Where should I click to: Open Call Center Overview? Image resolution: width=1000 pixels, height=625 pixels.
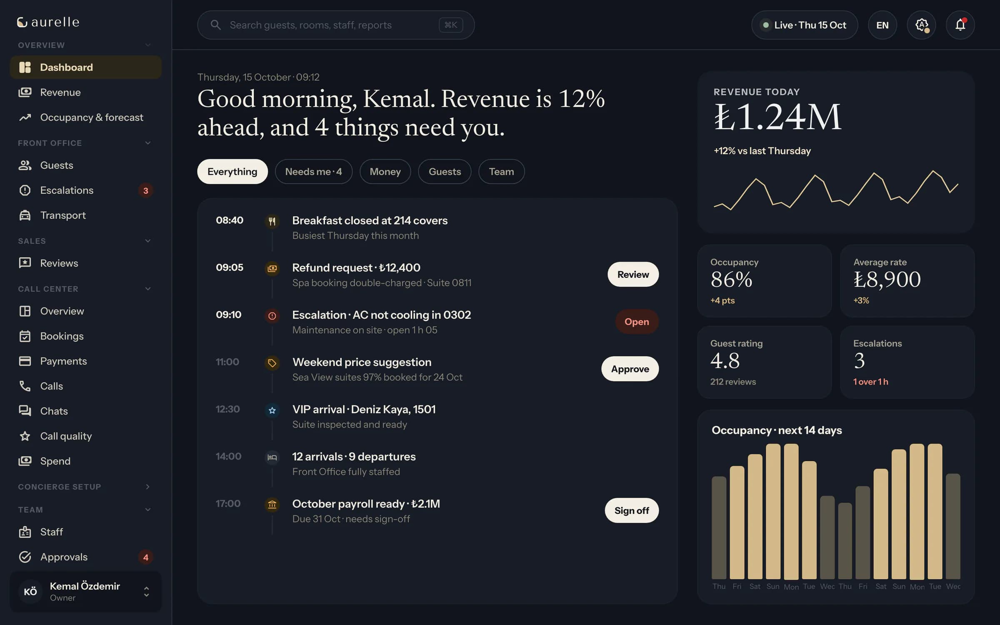[x=85, y=311]
